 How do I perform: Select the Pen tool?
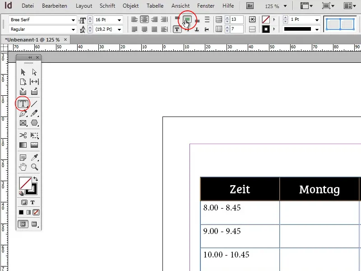pos(23,113)
